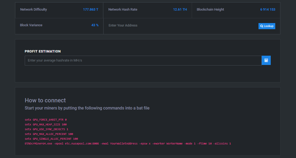Click the How to connect heading
296x158 pixels.
click(45, 100)
